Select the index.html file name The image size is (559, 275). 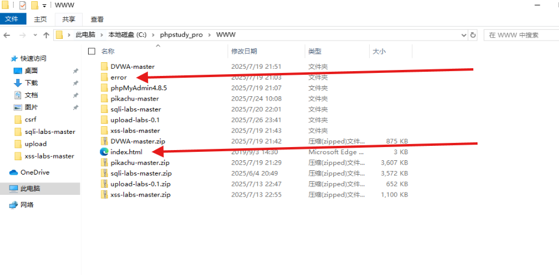tap(126, 152)
